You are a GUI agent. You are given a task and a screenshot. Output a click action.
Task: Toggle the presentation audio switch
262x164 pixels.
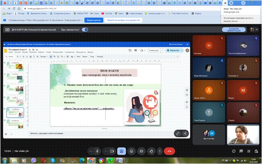pos(85,30)
